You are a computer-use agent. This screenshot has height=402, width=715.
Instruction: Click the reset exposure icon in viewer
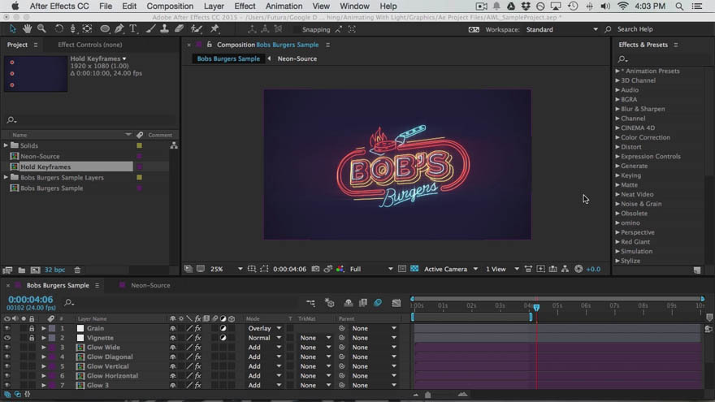click(x=578, y=269)
